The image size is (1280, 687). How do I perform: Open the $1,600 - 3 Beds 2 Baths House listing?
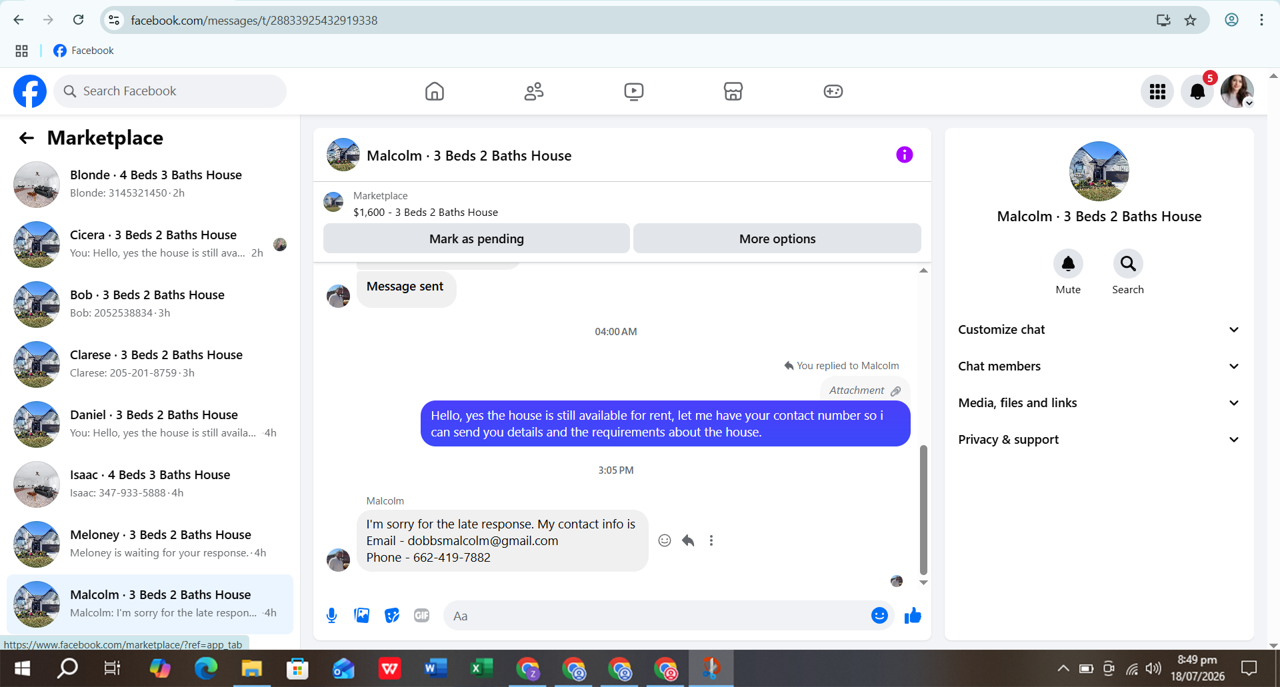(x=425, y=213)
